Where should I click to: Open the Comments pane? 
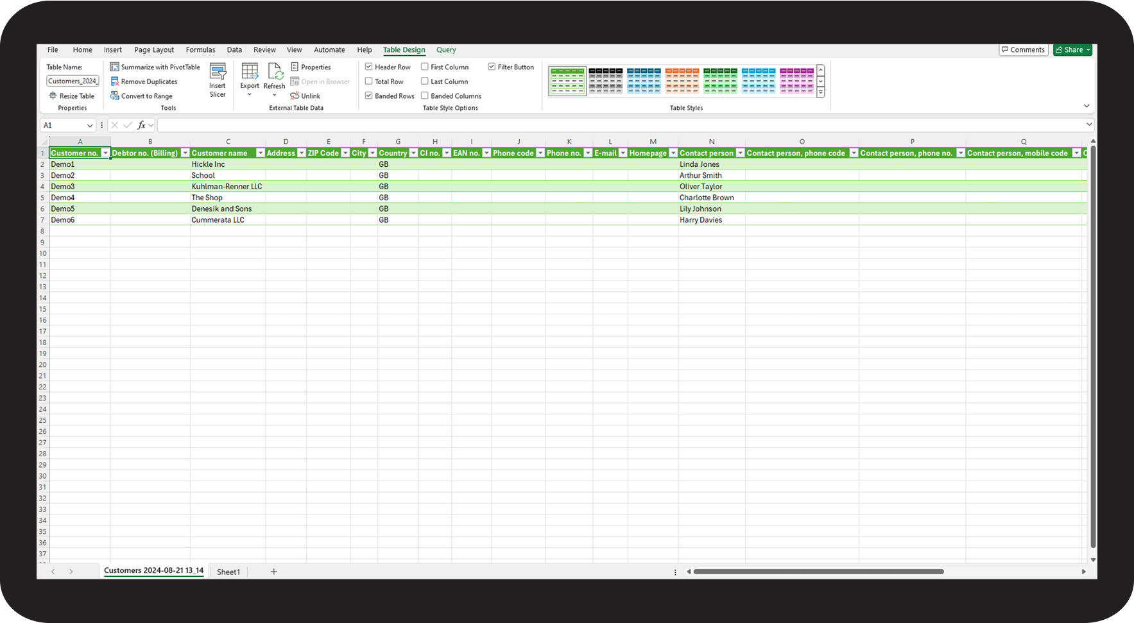[x=1023, y=50]
